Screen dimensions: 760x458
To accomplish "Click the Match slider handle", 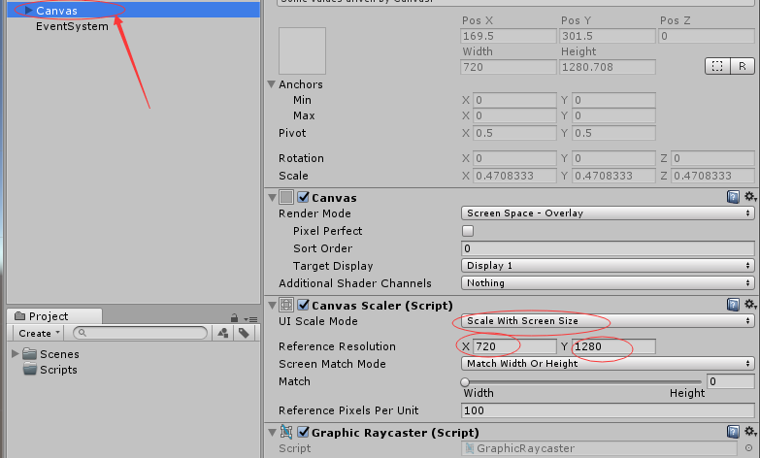I will (x=465, y=382).
